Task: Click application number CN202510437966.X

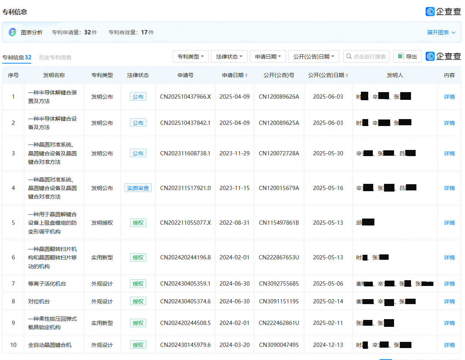Action: point(185,97)
